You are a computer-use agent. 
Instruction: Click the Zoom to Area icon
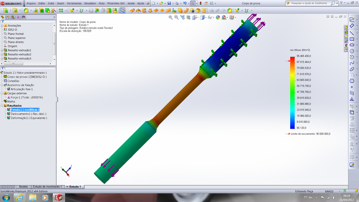(x=176, y=17)
